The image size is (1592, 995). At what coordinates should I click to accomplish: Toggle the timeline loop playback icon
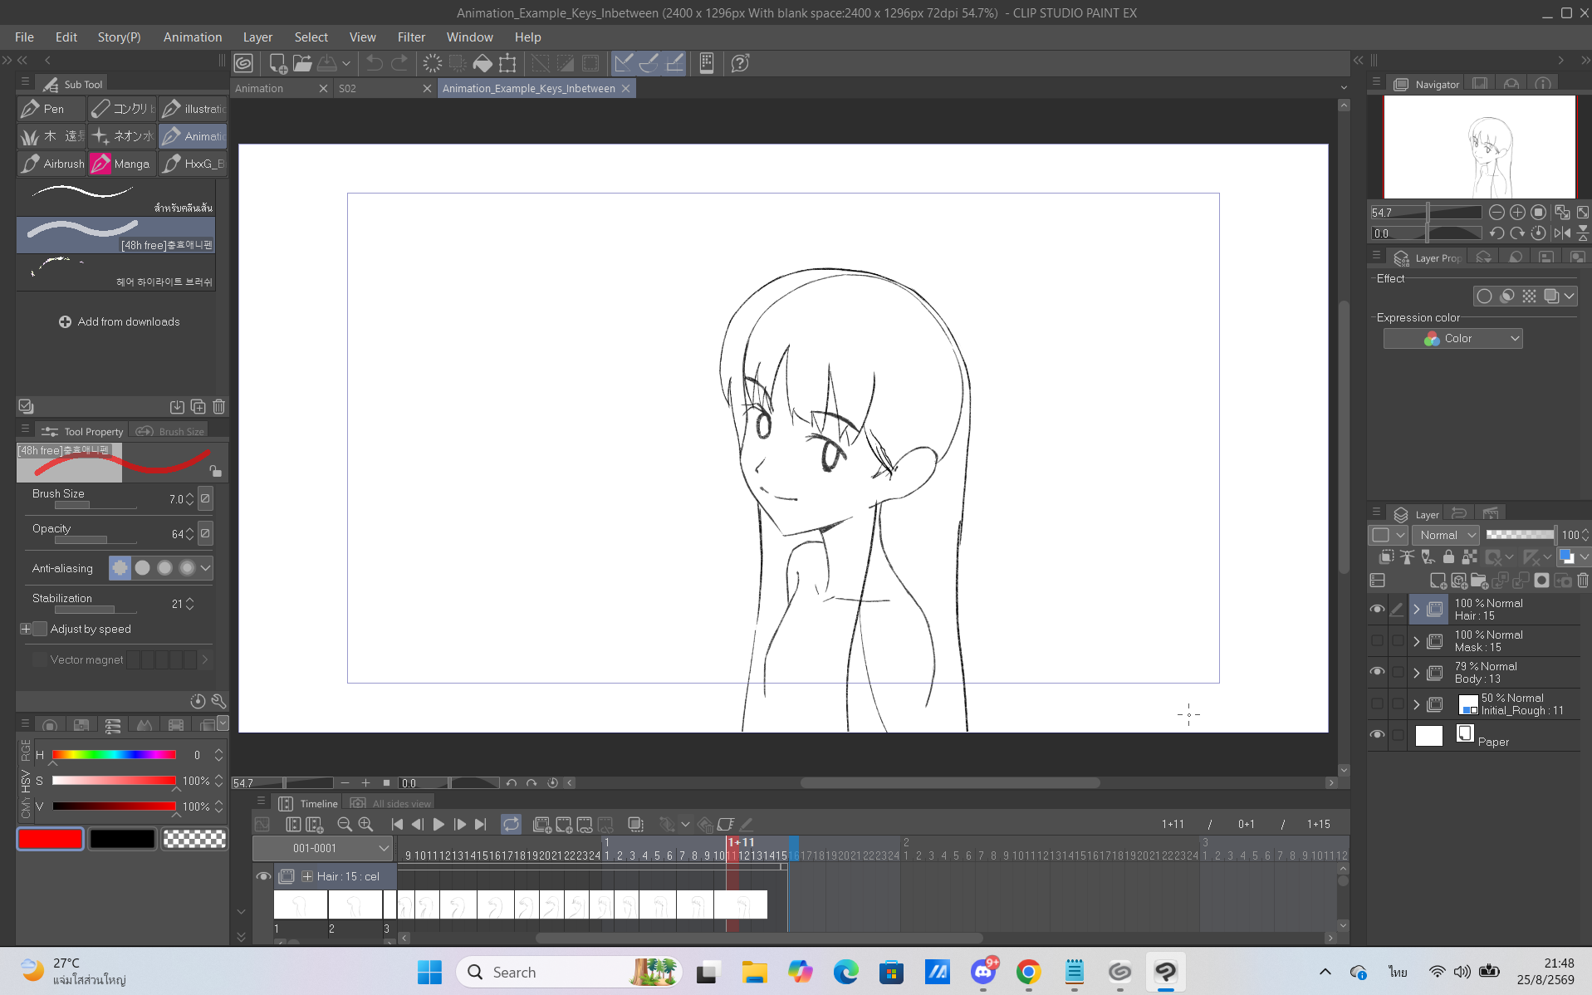click(511, 824)
